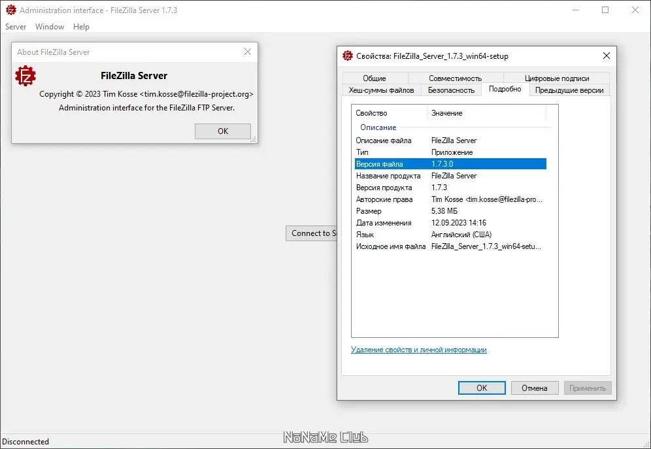651x449 pixels.
Task: Click the FileZilla logo in main title bar
Action: click(11, 10)
